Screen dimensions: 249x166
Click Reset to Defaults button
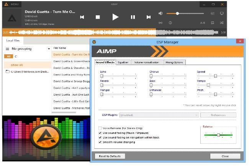tap(110, 156)
